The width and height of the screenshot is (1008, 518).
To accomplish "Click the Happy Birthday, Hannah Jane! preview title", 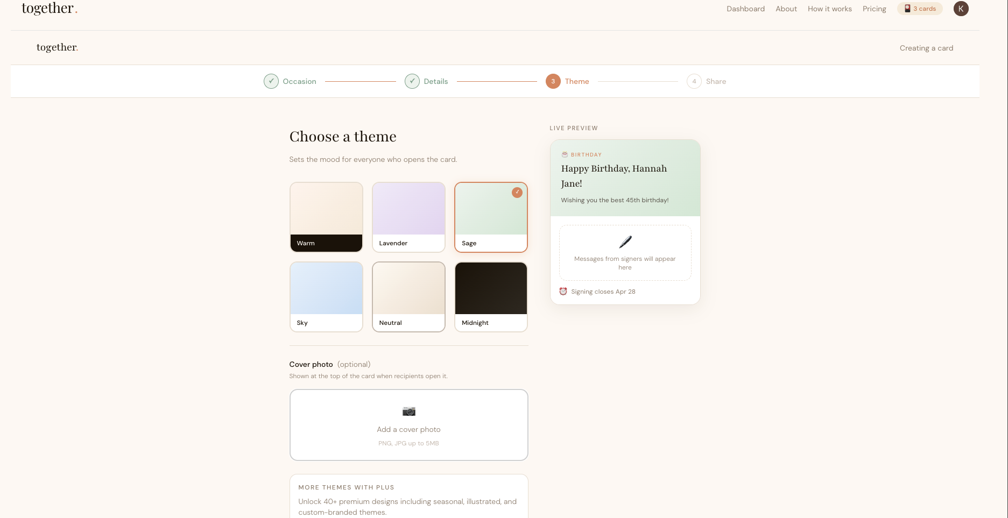I will (614, 176).
